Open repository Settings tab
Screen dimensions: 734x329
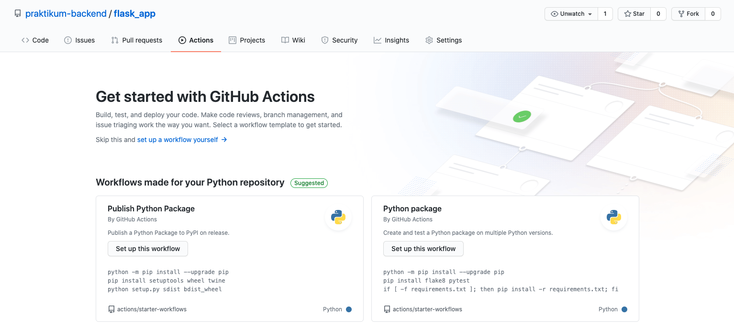[x=444, y=40]
